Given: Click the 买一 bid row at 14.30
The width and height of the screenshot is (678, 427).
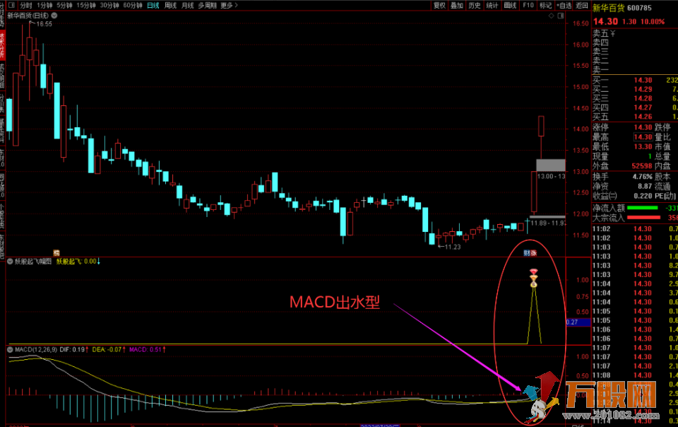Looking at the screenshot, I should tap(635, 80).
